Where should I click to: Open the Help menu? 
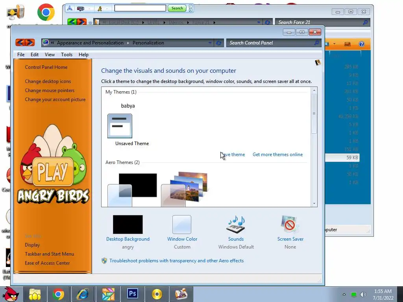(x=83, y=54)
